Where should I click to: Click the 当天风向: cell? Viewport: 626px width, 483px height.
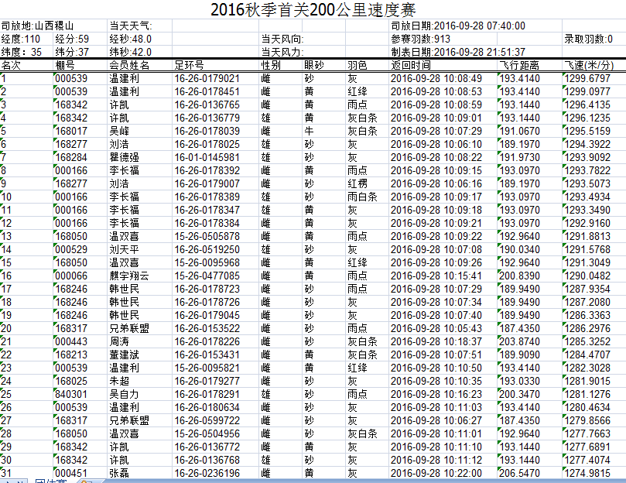282,39
